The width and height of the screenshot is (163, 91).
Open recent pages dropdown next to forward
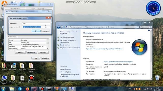64,27
